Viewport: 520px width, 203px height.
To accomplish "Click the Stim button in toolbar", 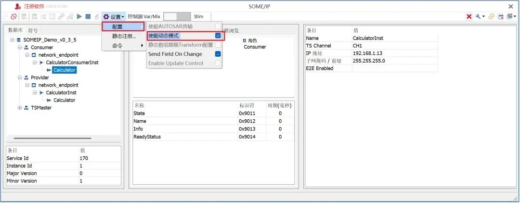I will [x=199, y=16].
